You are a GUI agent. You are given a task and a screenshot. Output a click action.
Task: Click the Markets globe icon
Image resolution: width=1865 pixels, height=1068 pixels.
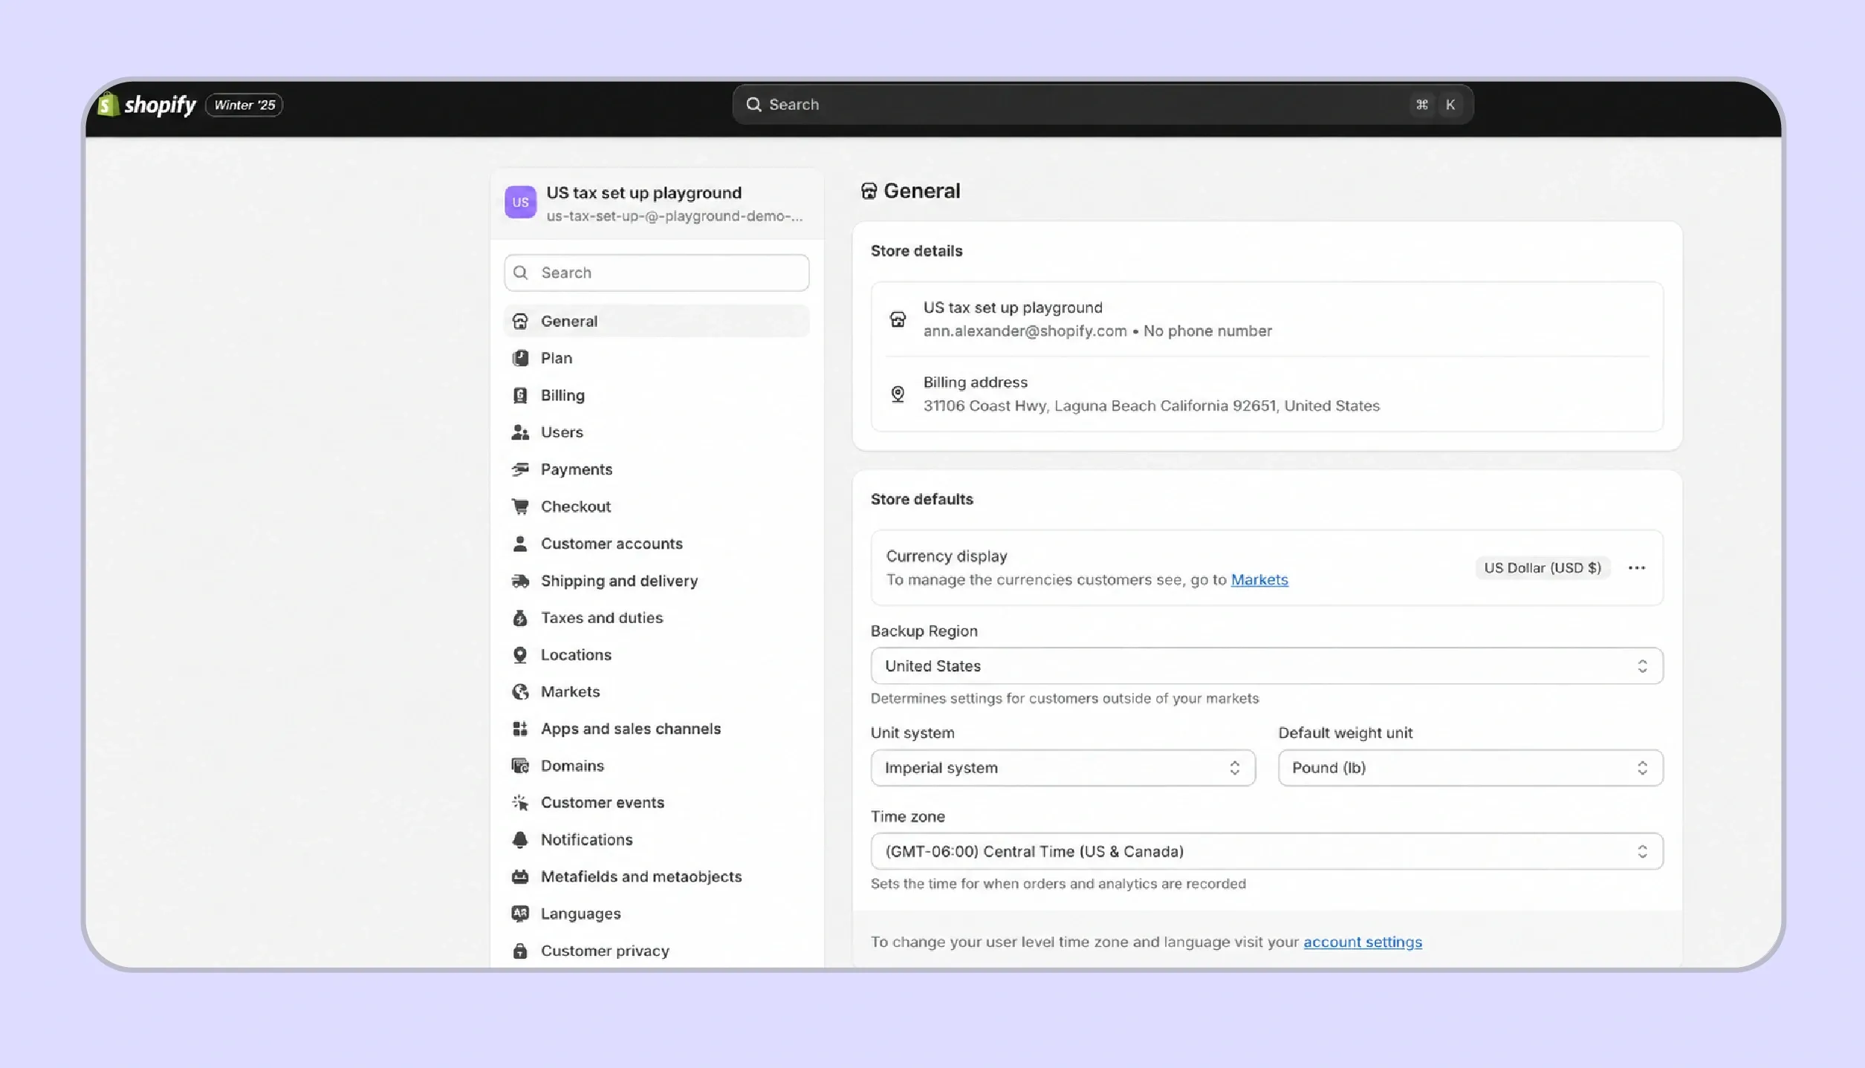click(x=520, y=691)
